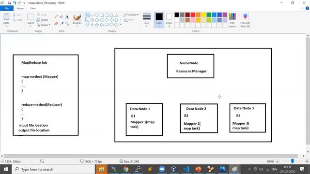Click the horizontal scrollbar of canvas
Image resolution: width=310 pixels, height=174 pixels.
pos(151,156)
